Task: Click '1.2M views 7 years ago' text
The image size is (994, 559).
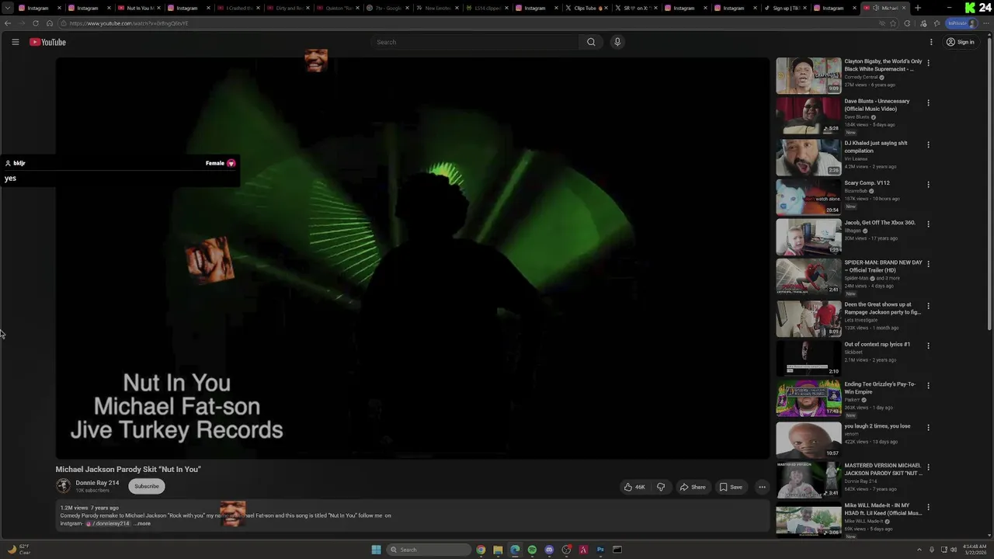Action: (x=89, y=508)
